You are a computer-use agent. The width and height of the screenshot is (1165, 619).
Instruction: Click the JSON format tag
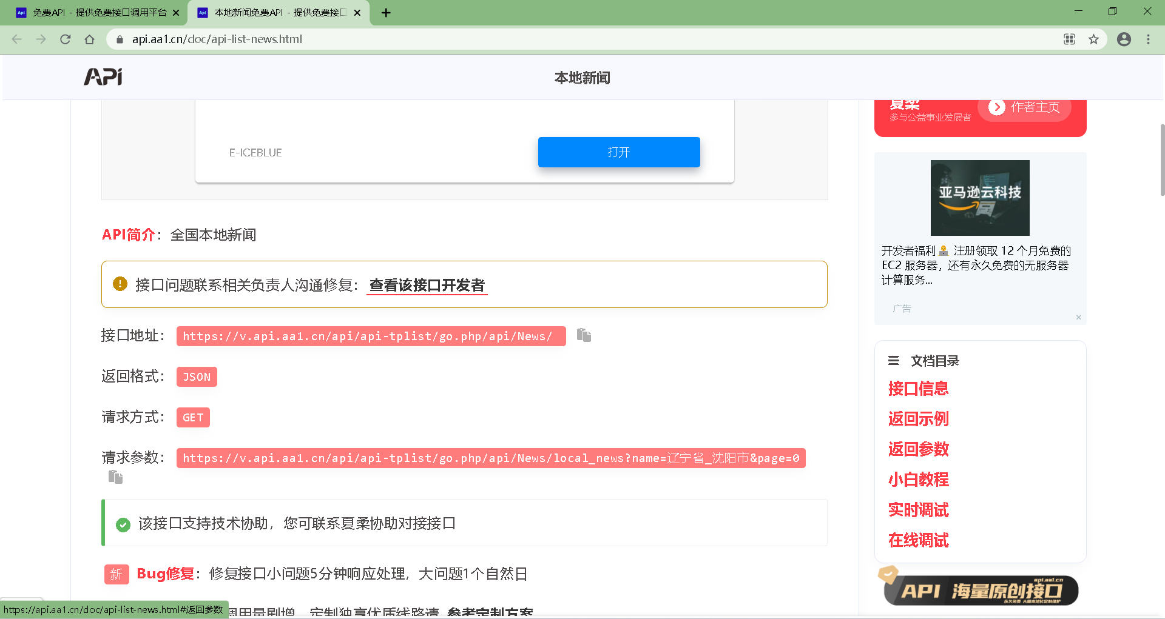coord(197,377)
